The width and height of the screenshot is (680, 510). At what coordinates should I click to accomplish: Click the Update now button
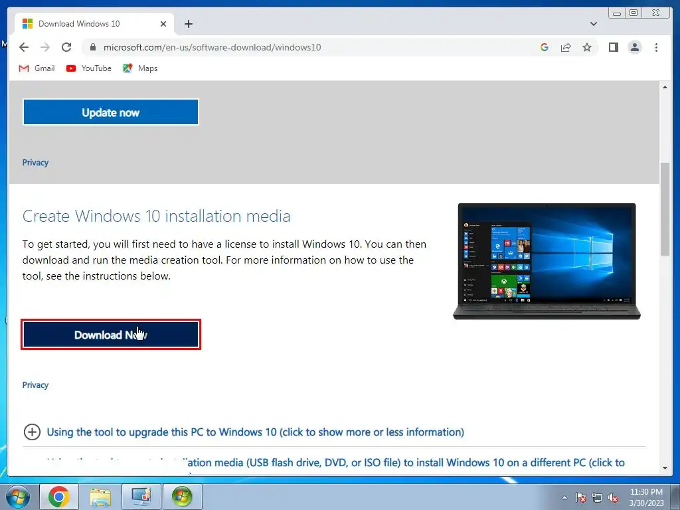pos(111,112)
